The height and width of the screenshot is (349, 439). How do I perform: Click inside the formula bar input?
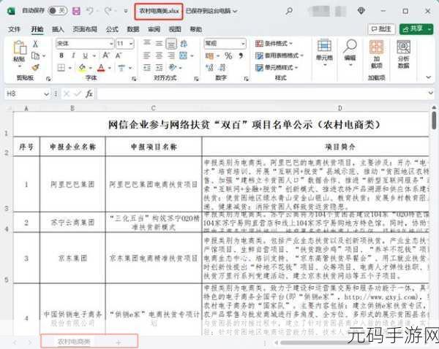pyautogui.click(x=261, y=93)
